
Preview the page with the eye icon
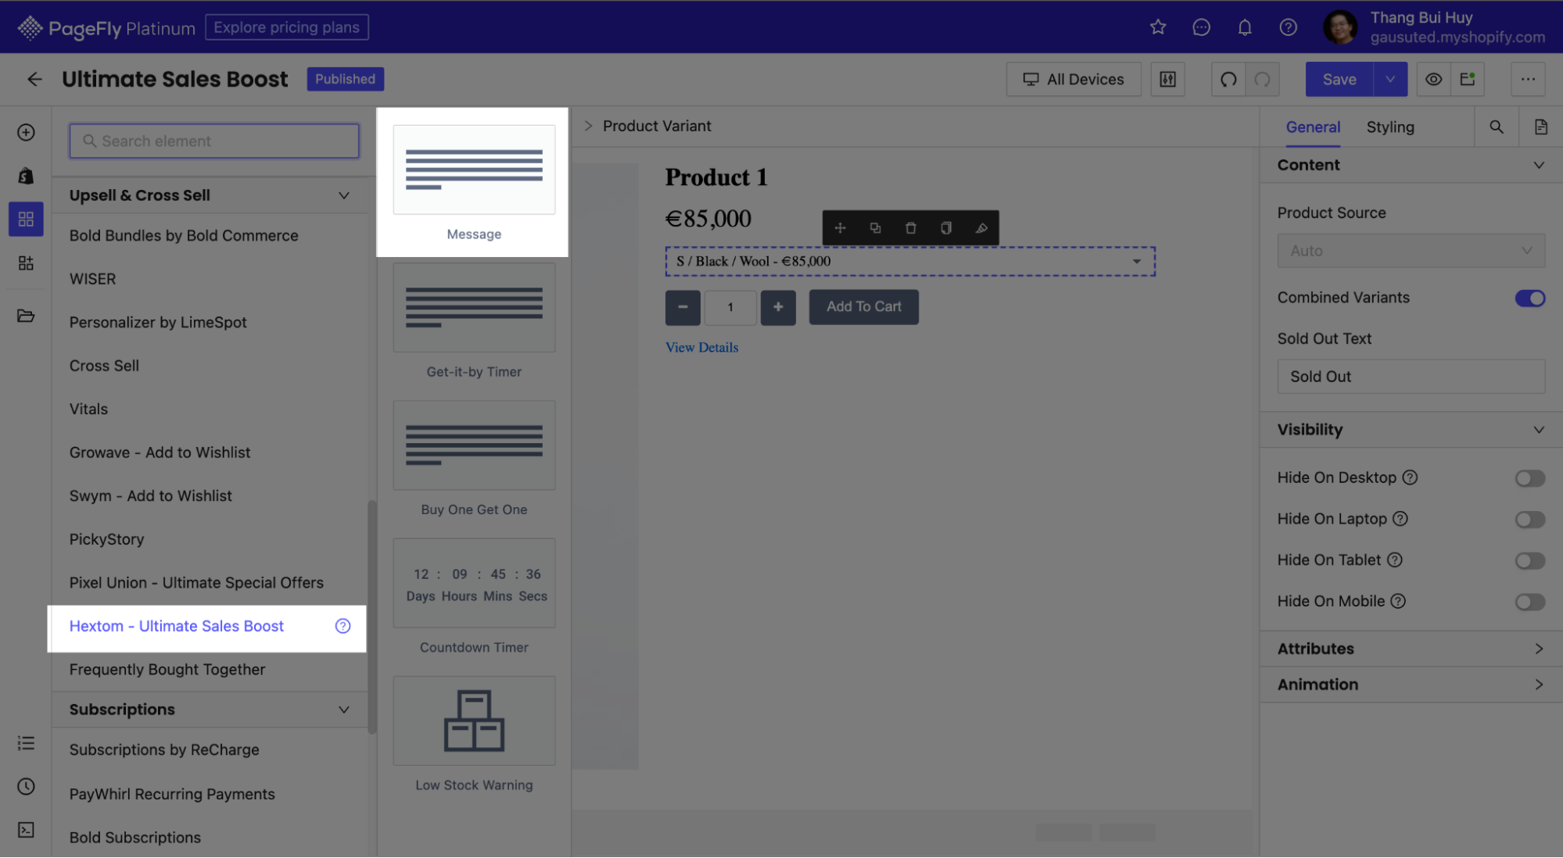click(1433, 79)
